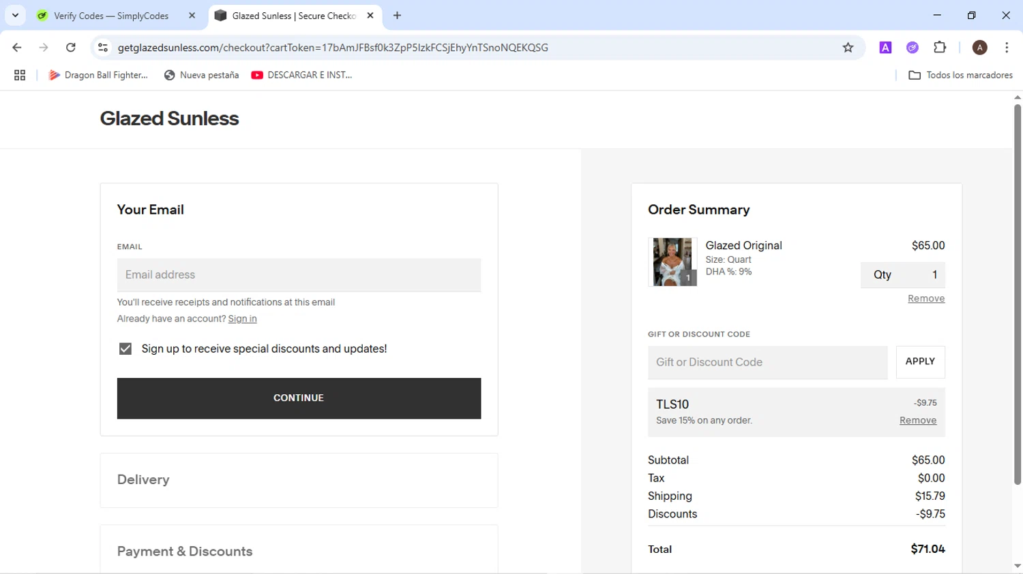Click the Subtotal amount $65.00
The height and width of the screenshot is (574, 1023).
[x=928, y=460]
